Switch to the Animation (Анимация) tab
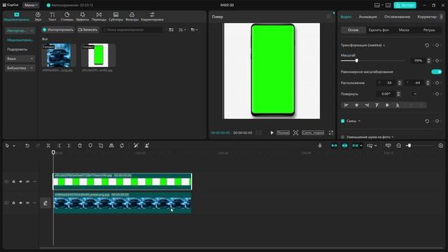Viewport: 448px width, 252px height. [367, 17]
